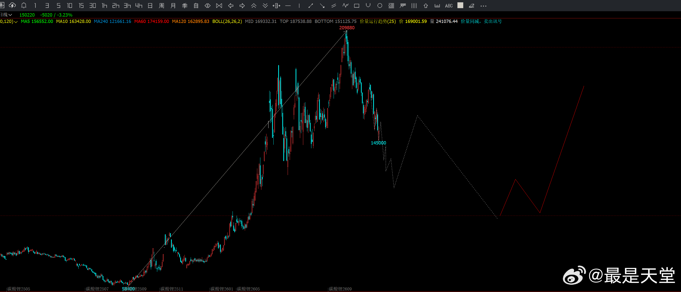Click the 碳酸锂2609 contract marker
The width and height of the screenshot is (681, 292).
pyautogui.click(x=340, y=289)
